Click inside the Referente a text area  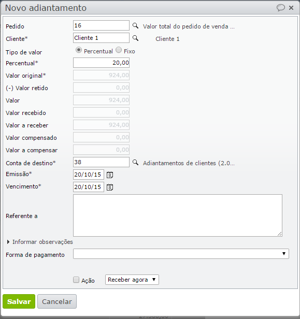tap(178, 215)
